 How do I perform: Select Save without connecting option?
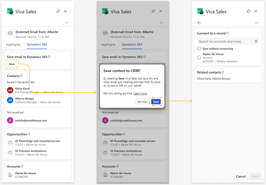[199, 49]
